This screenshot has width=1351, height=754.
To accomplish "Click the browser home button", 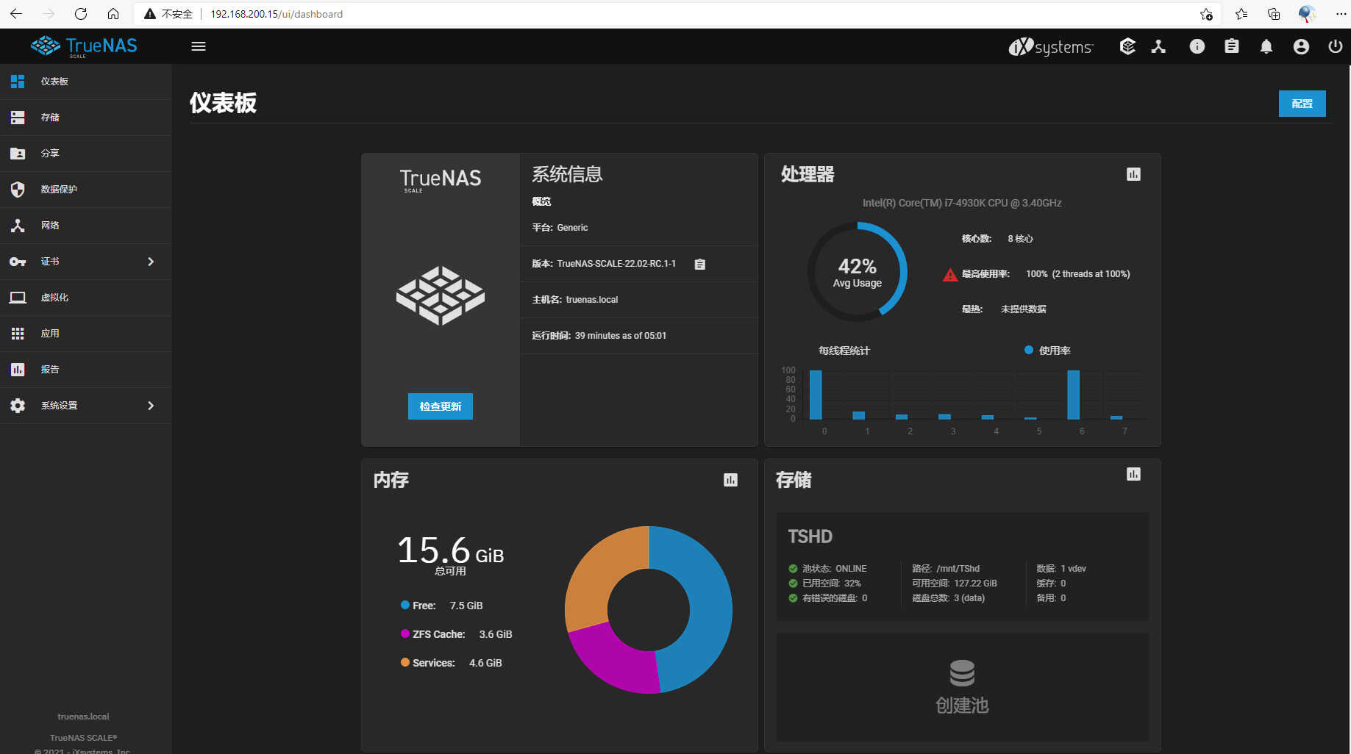I will [x=113, y=14].
